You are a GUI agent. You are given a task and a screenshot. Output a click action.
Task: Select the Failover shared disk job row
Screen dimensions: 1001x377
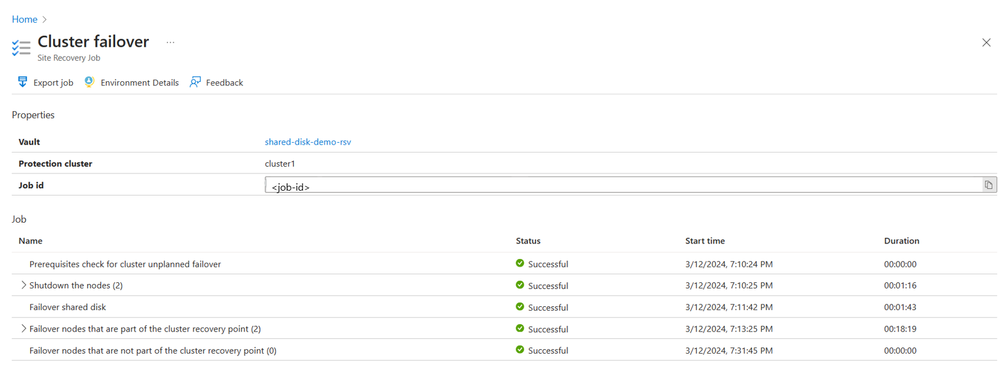point(68,308)
